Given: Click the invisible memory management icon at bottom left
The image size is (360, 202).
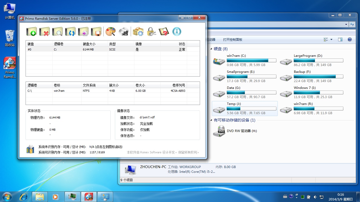Looking at the screenshot, I should click(x=30, y=149).
